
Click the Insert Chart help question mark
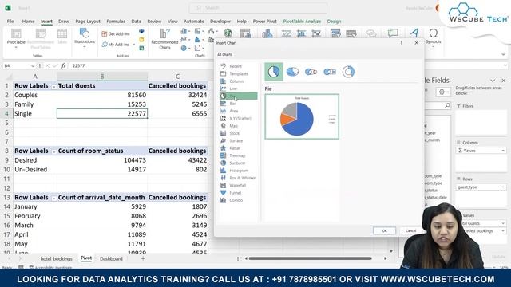(x=401, y=42)
